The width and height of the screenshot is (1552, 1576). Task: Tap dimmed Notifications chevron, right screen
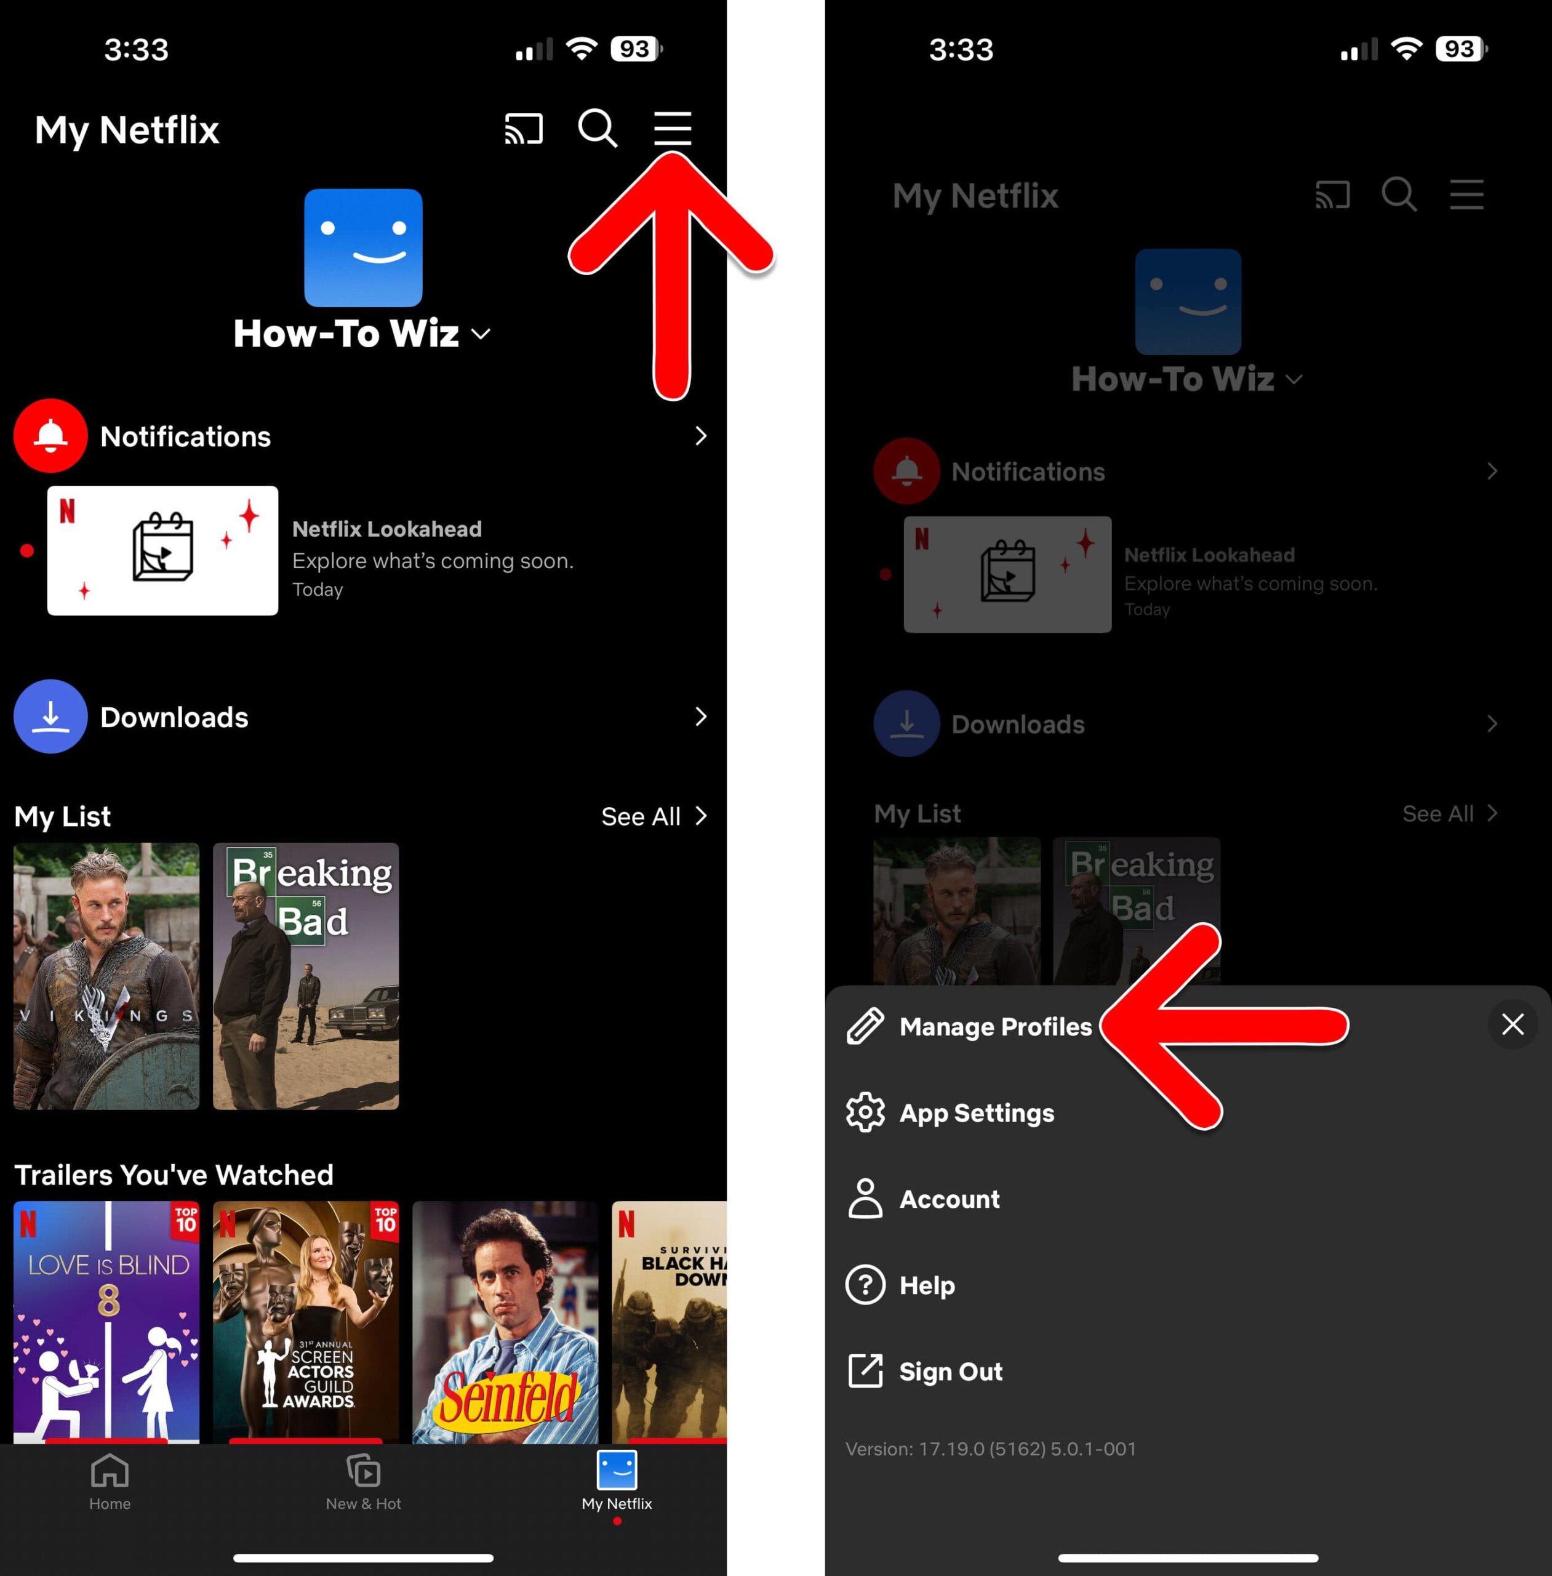pos(1492,471)
